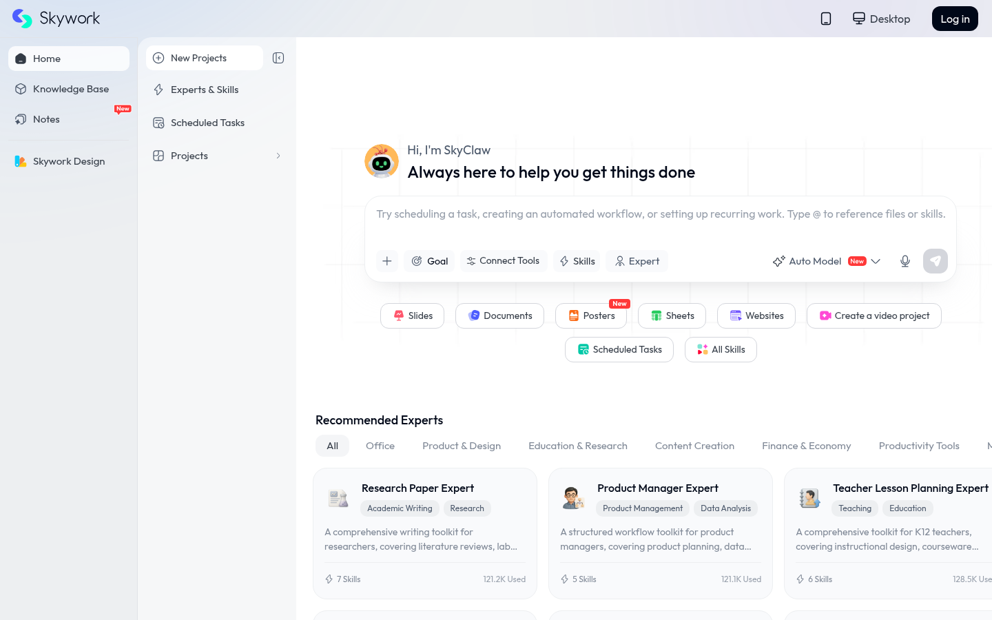Collapse the projects side panel
The height and width of the screenshot is (620, 992).
278,58
